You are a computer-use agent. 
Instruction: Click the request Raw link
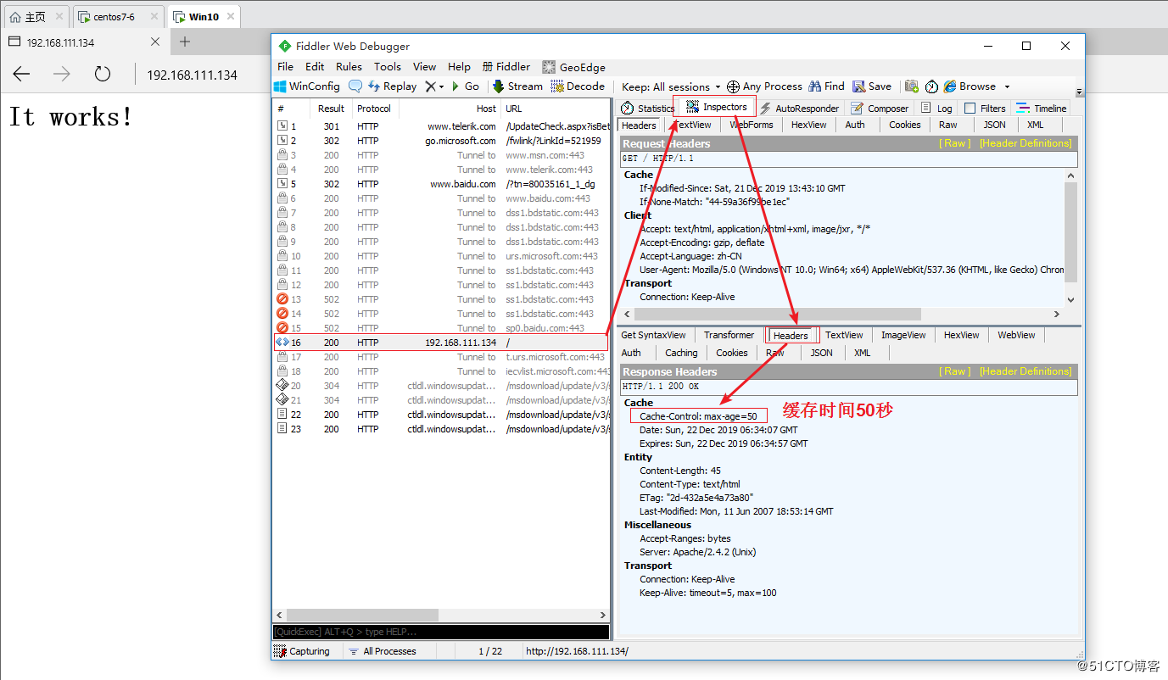point(955,143)
